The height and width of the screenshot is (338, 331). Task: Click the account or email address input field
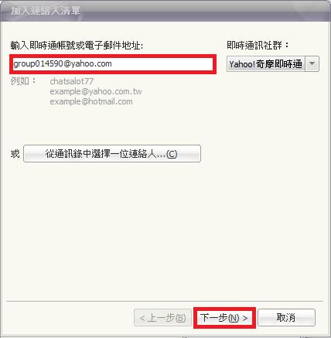(x=113, y=64)
